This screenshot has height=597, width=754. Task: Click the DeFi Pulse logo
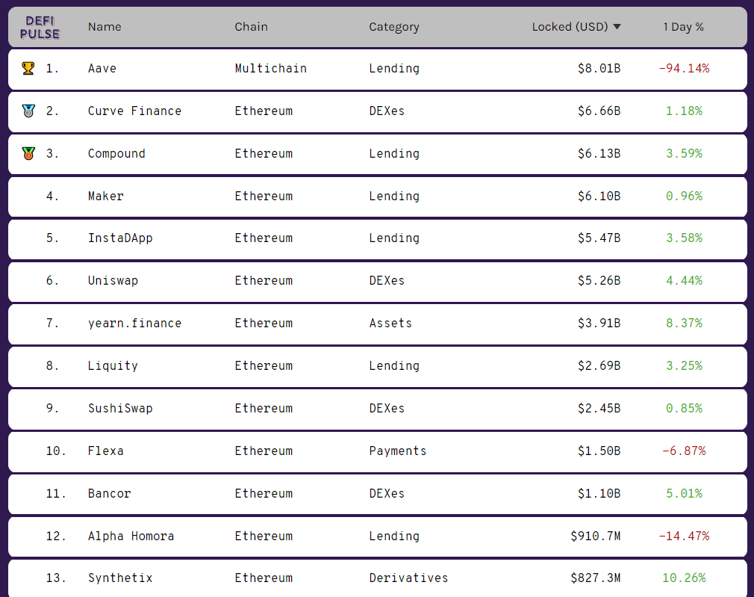pos(40,27)
